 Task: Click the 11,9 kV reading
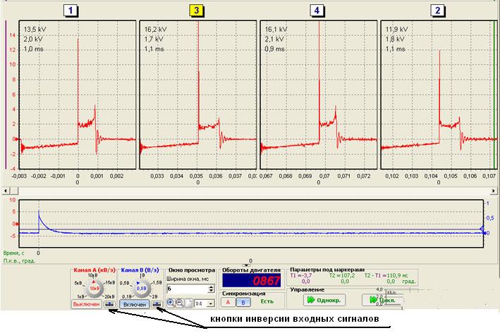click(x=396, y=30)
